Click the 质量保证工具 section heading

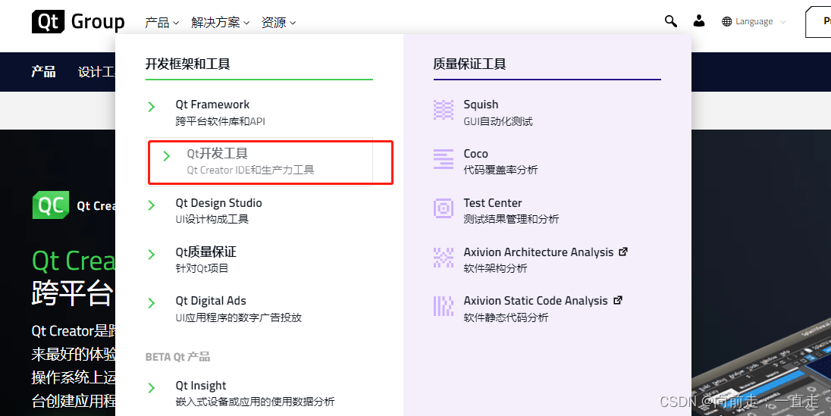coord(469,64)
